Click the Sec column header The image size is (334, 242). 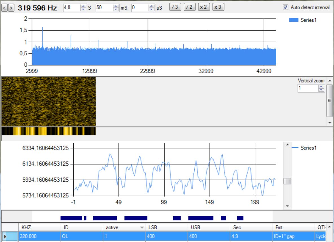point(251,227)
